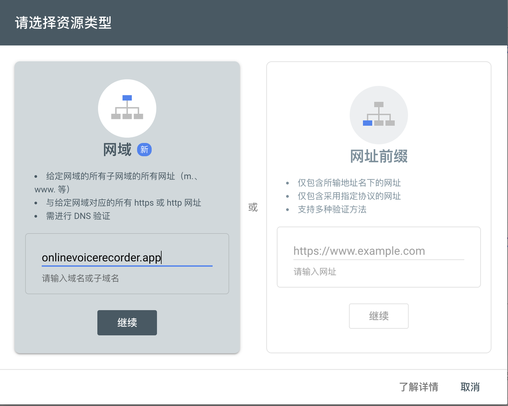
Task: Click the 请输入域名或子域名 helper label
Action: pos(81,278)
